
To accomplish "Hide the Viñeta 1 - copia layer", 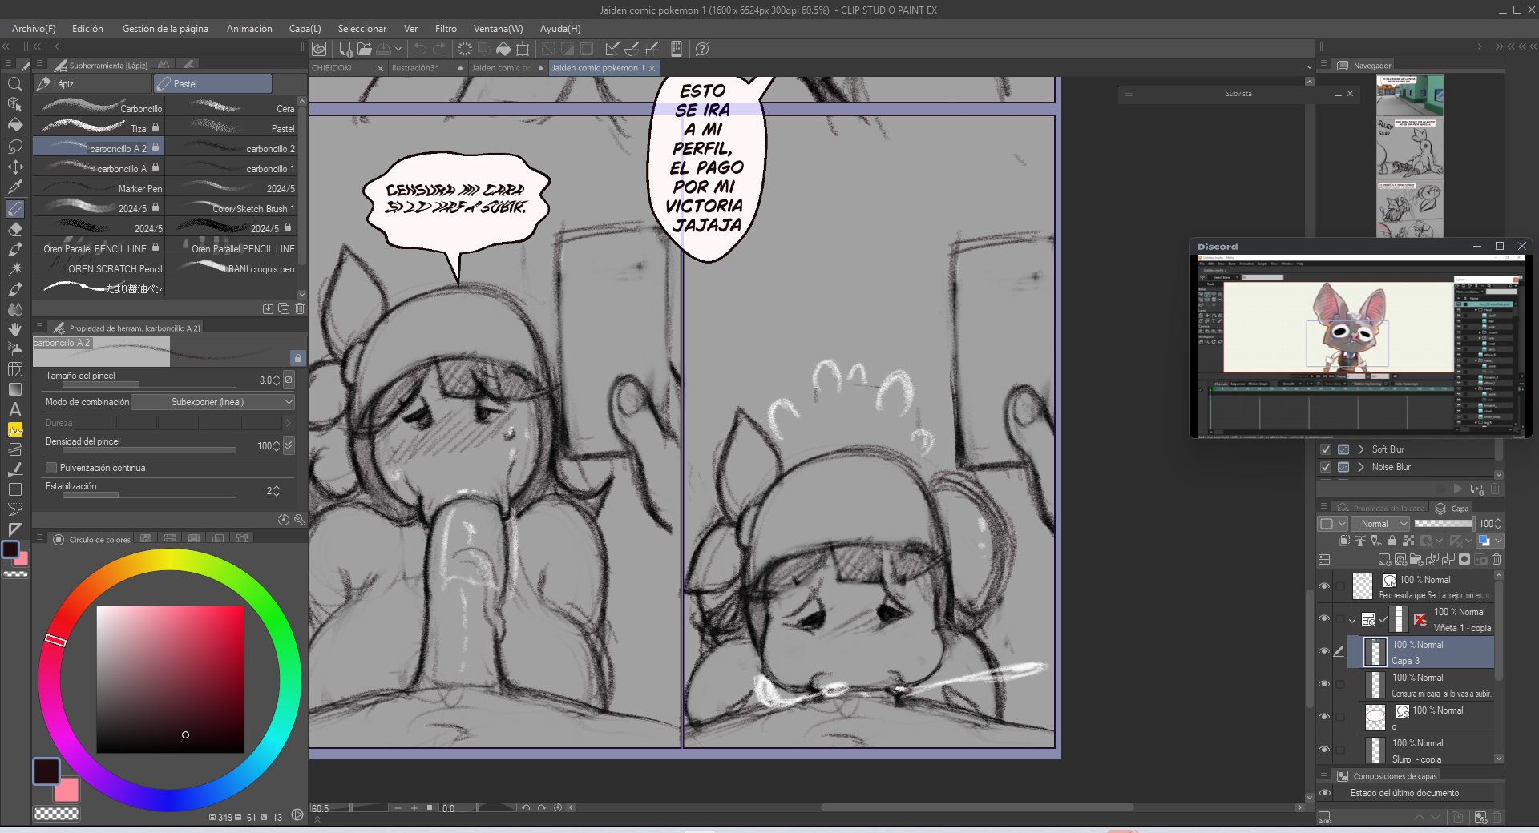I will pos(1324,618).
